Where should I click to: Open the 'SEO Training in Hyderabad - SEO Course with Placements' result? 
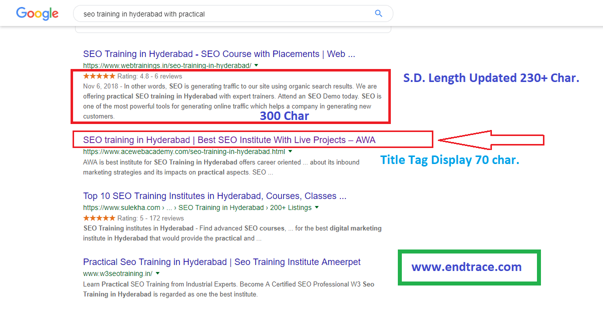tap(219, 54)
